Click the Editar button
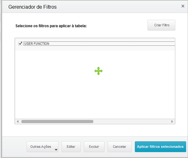188x158 pixels. tap(71, 147)
